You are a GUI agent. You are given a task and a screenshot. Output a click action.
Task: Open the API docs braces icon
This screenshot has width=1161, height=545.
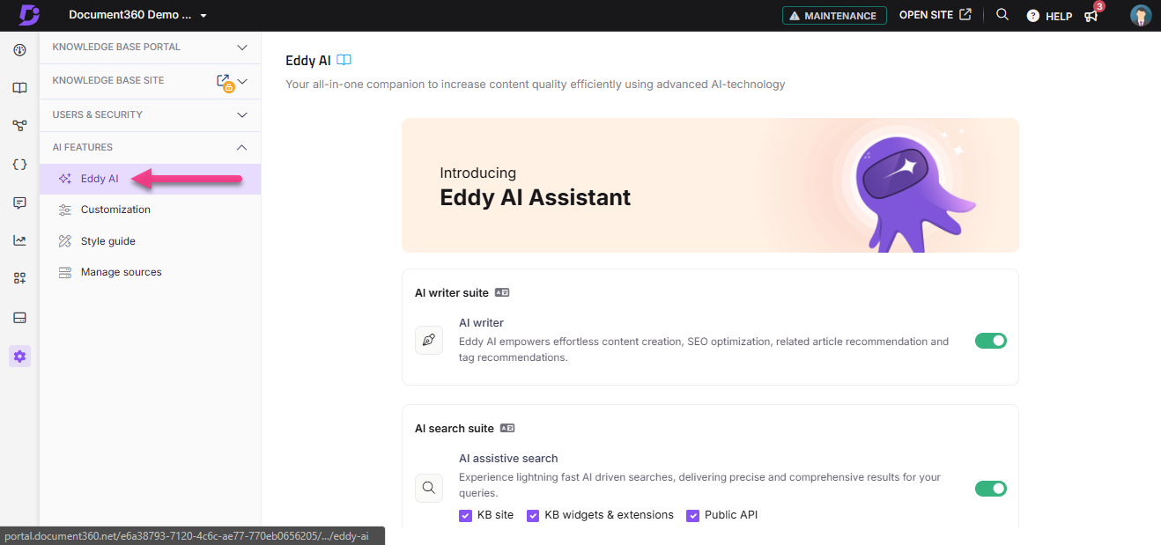click(19, 165)
